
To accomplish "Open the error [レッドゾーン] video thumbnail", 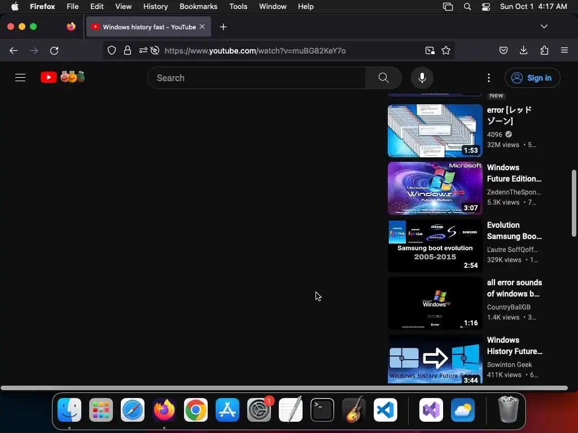I will pyautogui.click(x=435, y=131).
